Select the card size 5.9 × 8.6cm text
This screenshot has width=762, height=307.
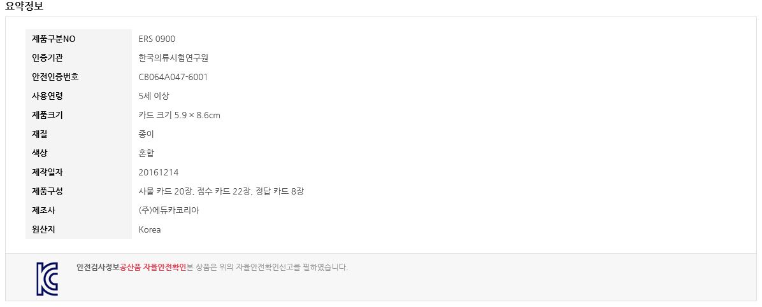click(179, 116)
